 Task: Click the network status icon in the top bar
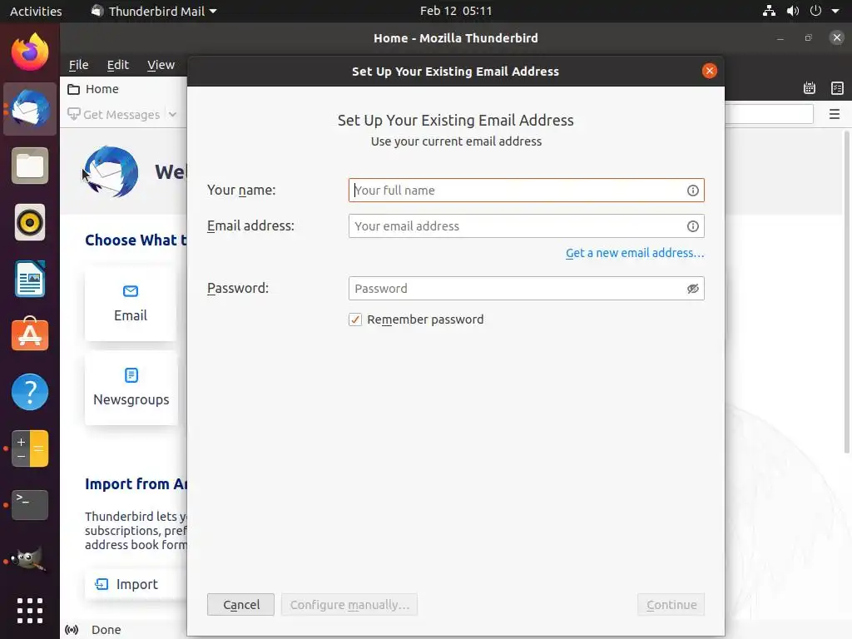point(769,11)
